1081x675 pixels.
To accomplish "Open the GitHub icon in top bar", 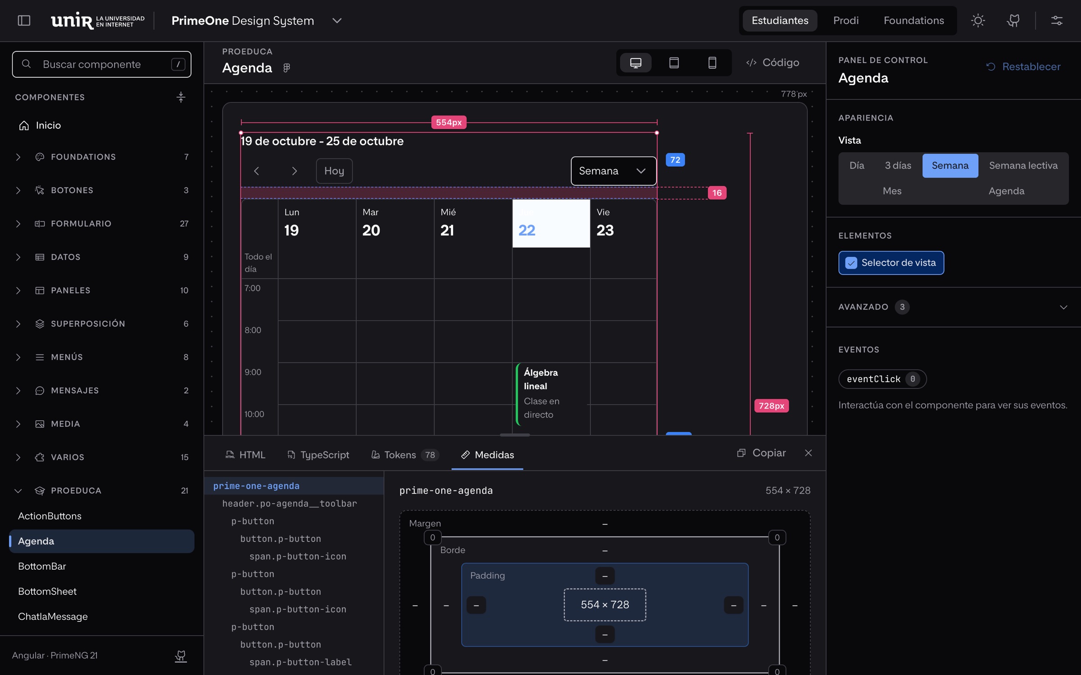I will pyautogui.click(x=1013, y=21).
